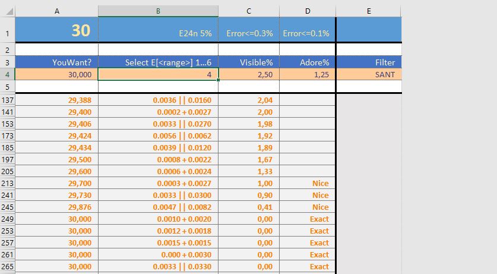Screen dimensions: 497x274
Task: Click the 2,04 error cell
Action: coord(249,100)
